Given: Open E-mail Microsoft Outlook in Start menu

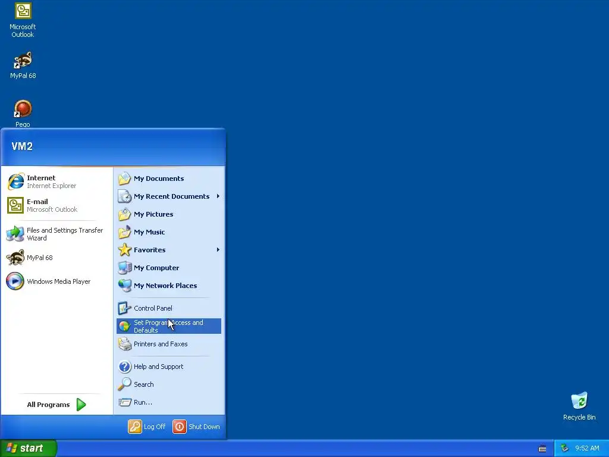Looking at the screenshot, I should (x=57, y=205).
